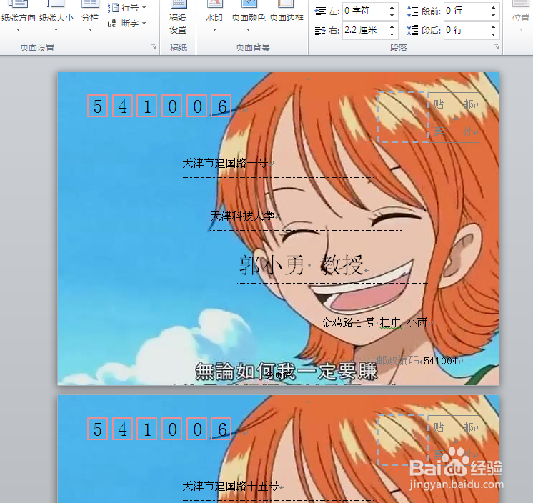Click the right indent 右 field

pyautogui.click(x=365, y=31)
